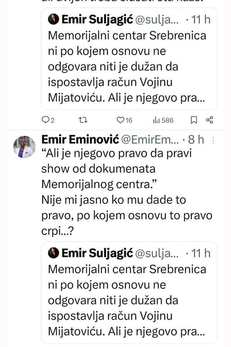Image resolution: width=231 pixels, height=347 pixels.
Task: Click Emir Suljagić's name in the upper quoted tweet
Action: [x=97, y=19]
